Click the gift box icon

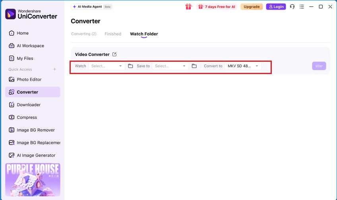188,7
